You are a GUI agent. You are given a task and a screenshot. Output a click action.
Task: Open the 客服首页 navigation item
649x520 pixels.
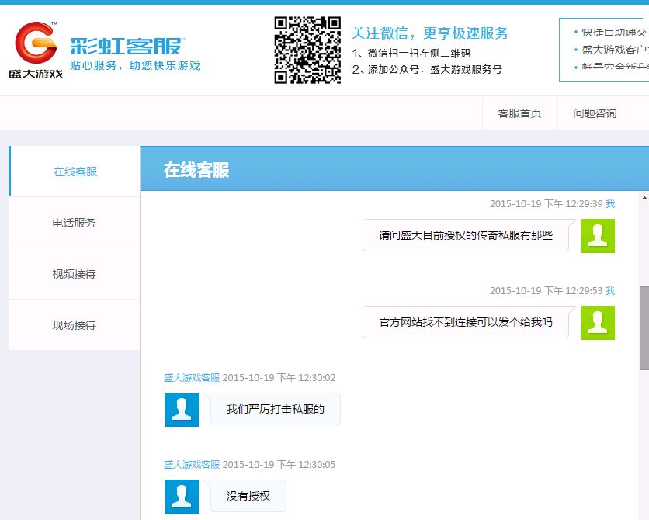(519, 113)
